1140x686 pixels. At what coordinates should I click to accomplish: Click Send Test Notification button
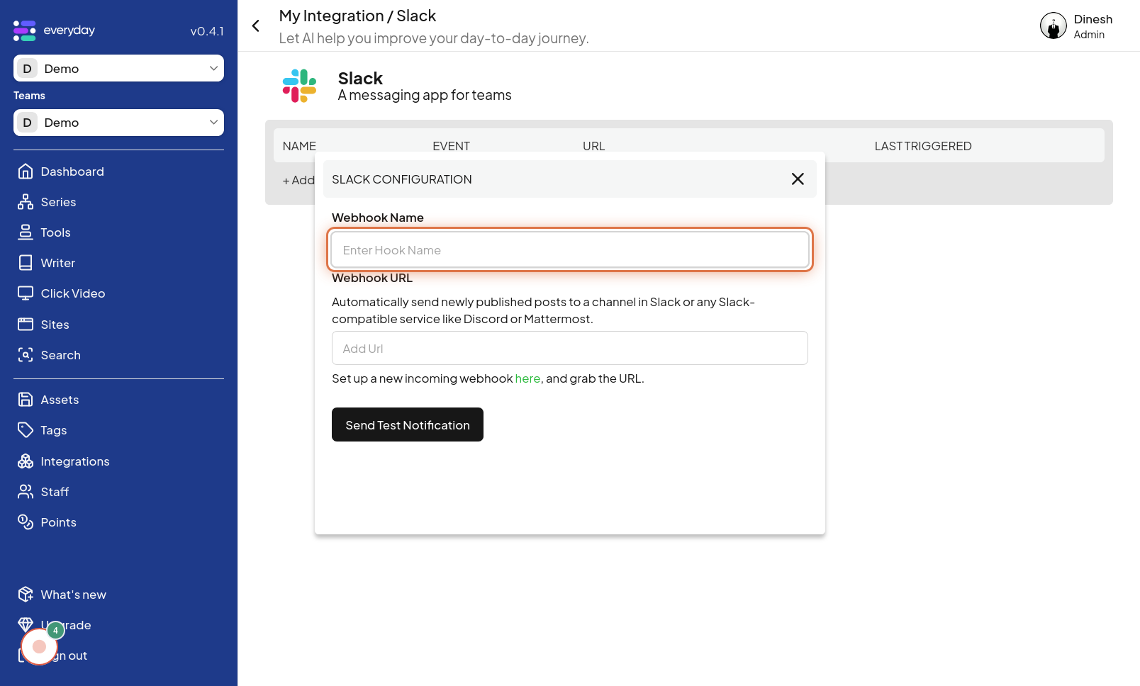tap(408, 424)
